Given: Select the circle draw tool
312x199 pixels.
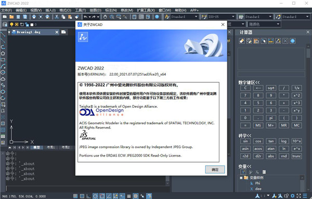Looking at the screenshot, I should click(x=3, y=73).
